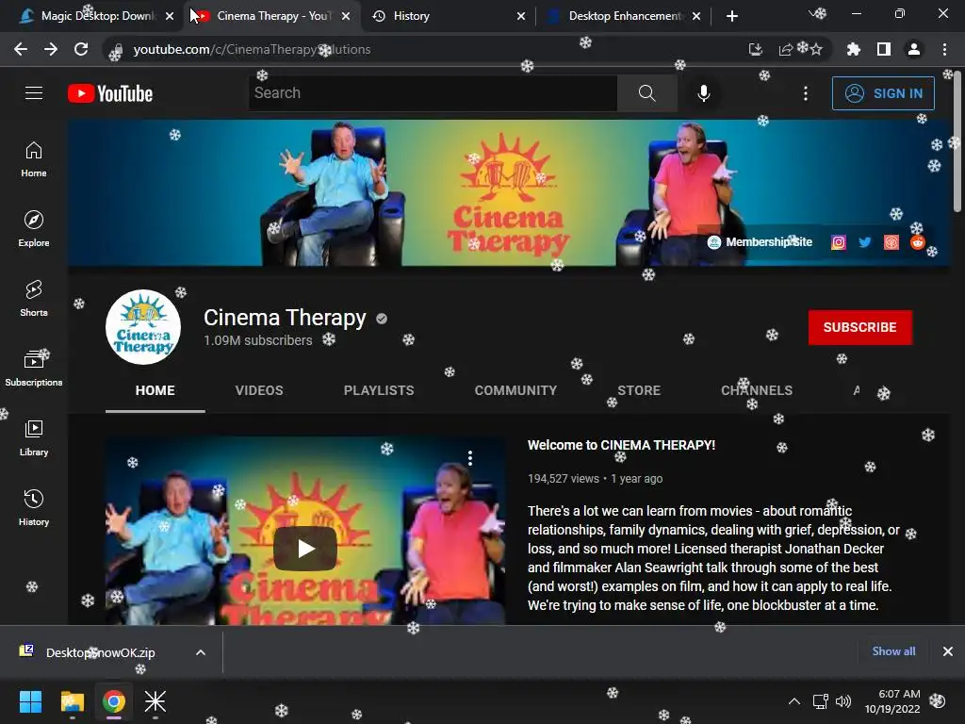965x724 pixels.
Task: Open volume control in system tray
Action: click(x=843, y=701)
